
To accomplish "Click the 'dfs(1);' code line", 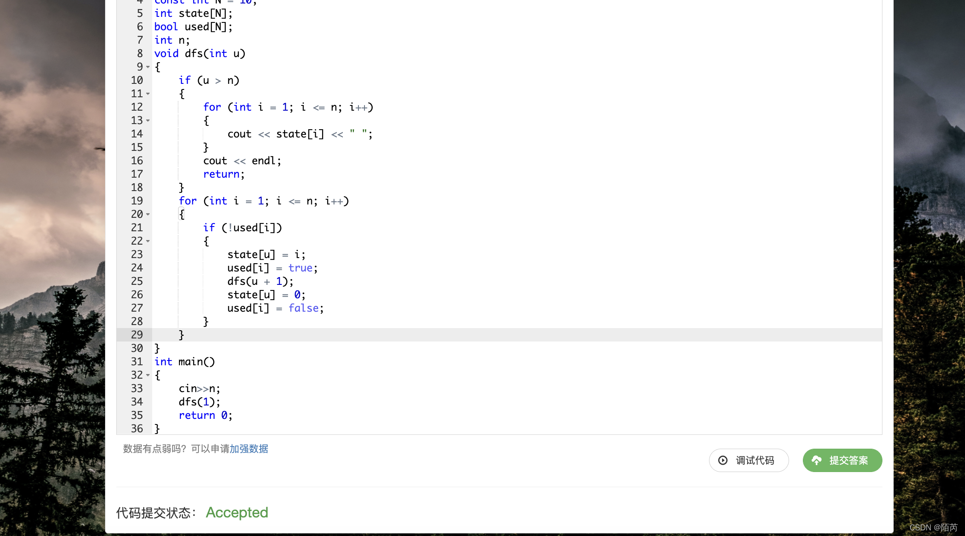I will [199, 402].
